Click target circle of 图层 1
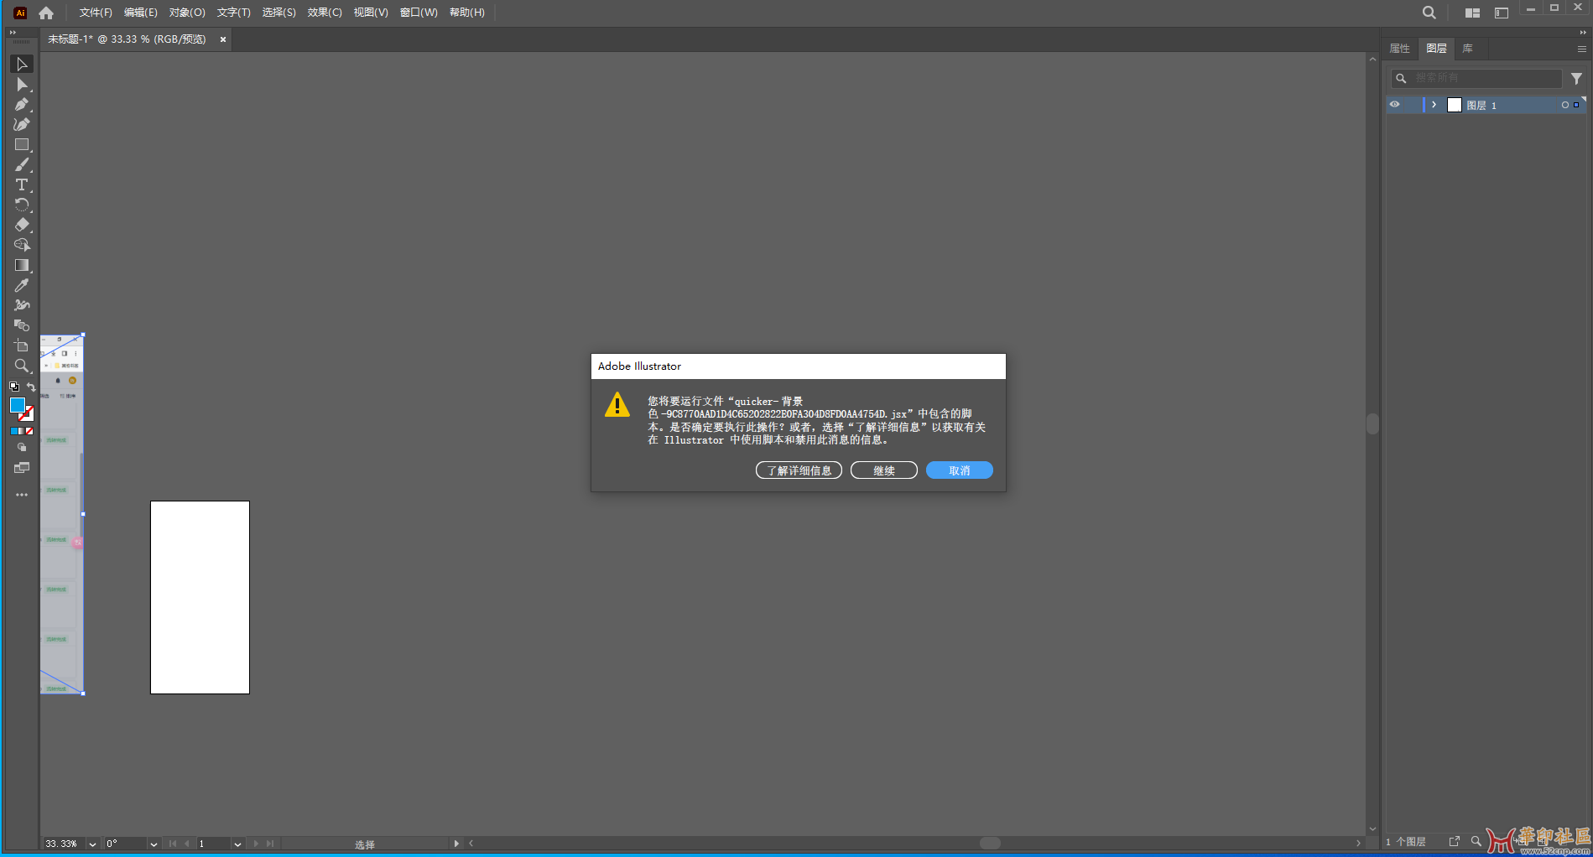Screen dimensions: 1593x857 point(1565,105)
